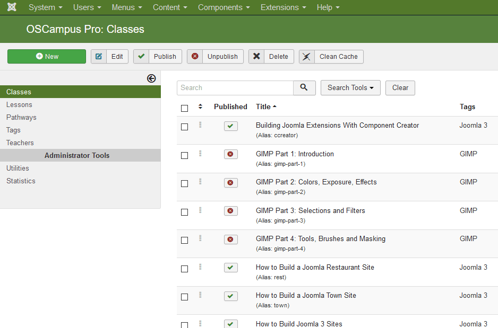Click drag handle of Joomla Town Site row
The image size is (498, 328).
[200, 295]
